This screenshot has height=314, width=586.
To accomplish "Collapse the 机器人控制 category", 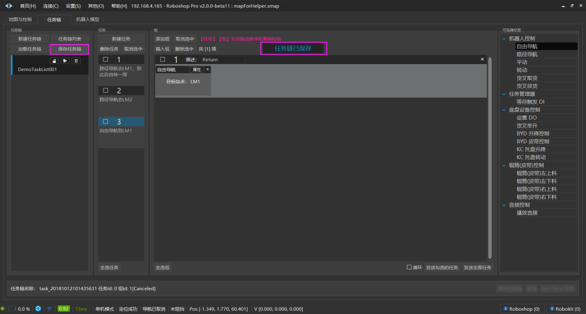I will point(504,39).
